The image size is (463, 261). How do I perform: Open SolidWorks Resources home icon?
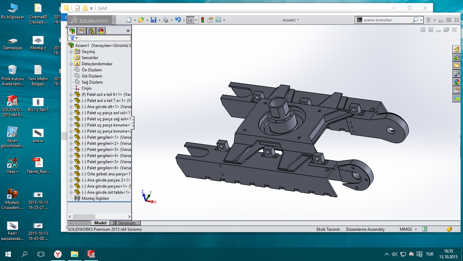(457, 49)
